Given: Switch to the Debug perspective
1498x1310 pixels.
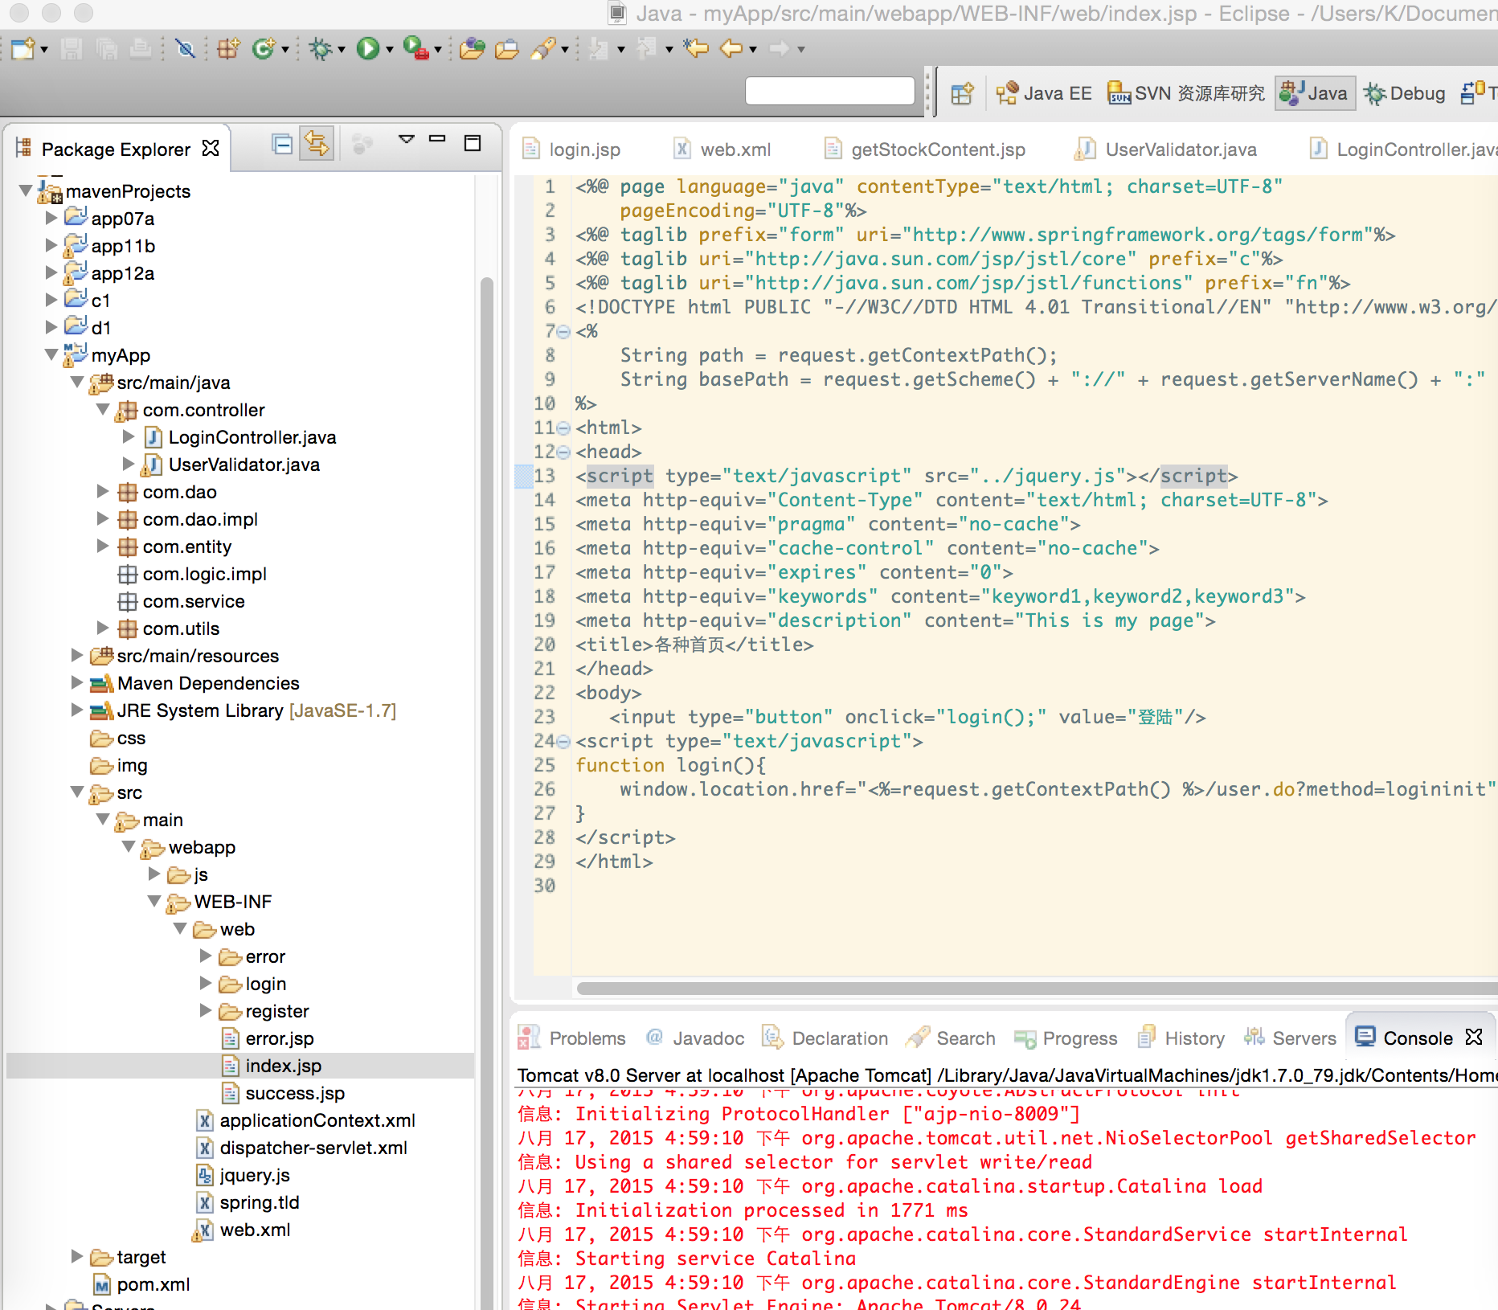Looking at the screenshot, I should tap(1405, 93).
